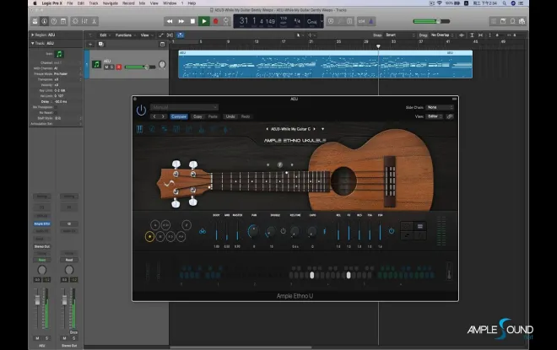Screen dimensions: 557x350
Task: Adjust the master volume slider in control bar
Action: [431, 21]
